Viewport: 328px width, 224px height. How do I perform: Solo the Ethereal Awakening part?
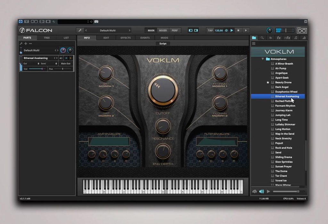pyautogui.click(x=70, y=58)
